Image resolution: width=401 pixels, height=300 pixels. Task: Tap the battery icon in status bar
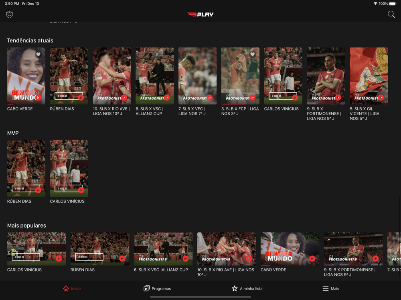pos(393,4)
